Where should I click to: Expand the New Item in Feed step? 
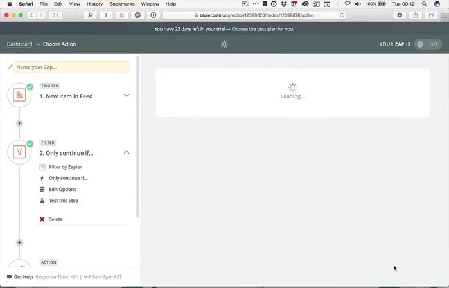pos(127,96)
